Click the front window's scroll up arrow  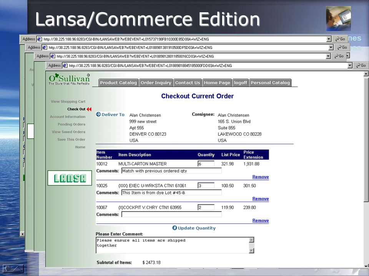point(366,74)
